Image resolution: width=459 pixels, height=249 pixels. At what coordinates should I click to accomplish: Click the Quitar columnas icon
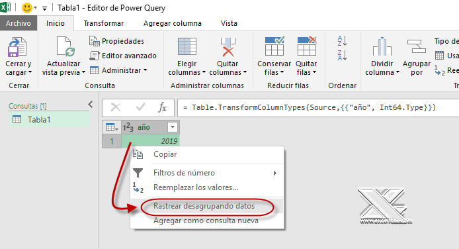228,47
